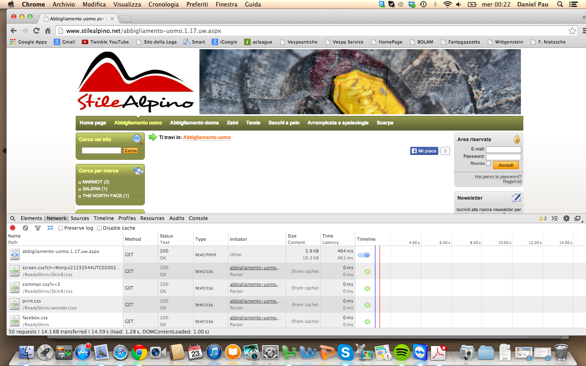
Task: Enable the Preserve log checkbox
Action: click(x=61, y=228)
